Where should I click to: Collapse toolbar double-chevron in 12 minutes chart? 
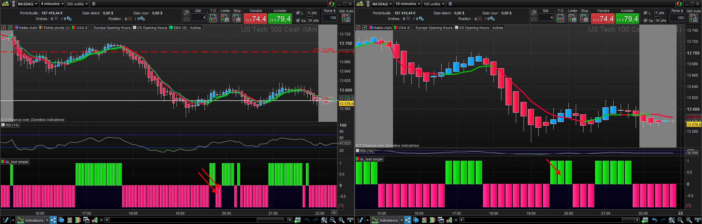click(x=456, y=220)
